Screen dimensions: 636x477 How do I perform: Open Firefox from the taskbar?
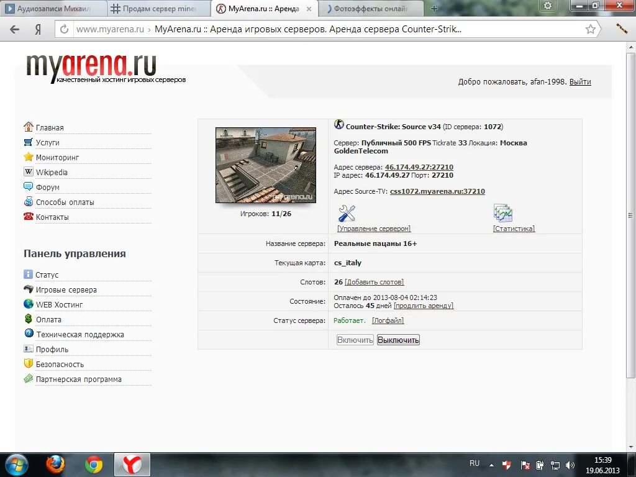coord(55,465)
